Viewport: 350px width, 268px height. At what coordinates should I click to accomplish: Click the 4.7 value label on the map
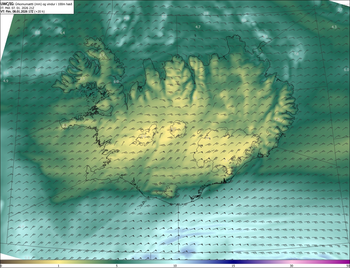198,27
